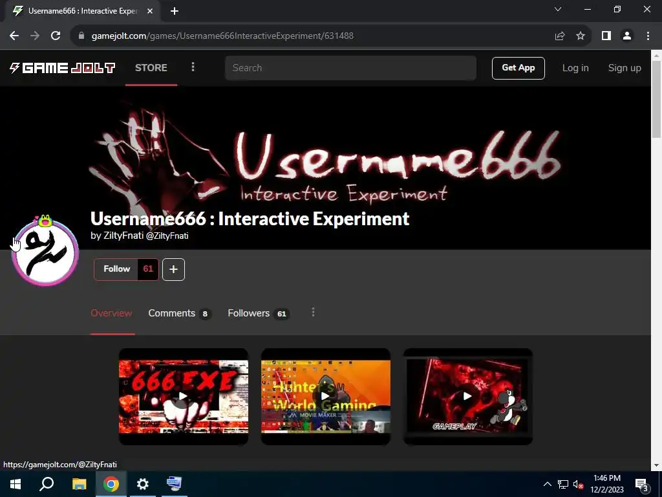Click the network tray icon
This screenshot has width=662, height=497.
(x=563, y=484)
